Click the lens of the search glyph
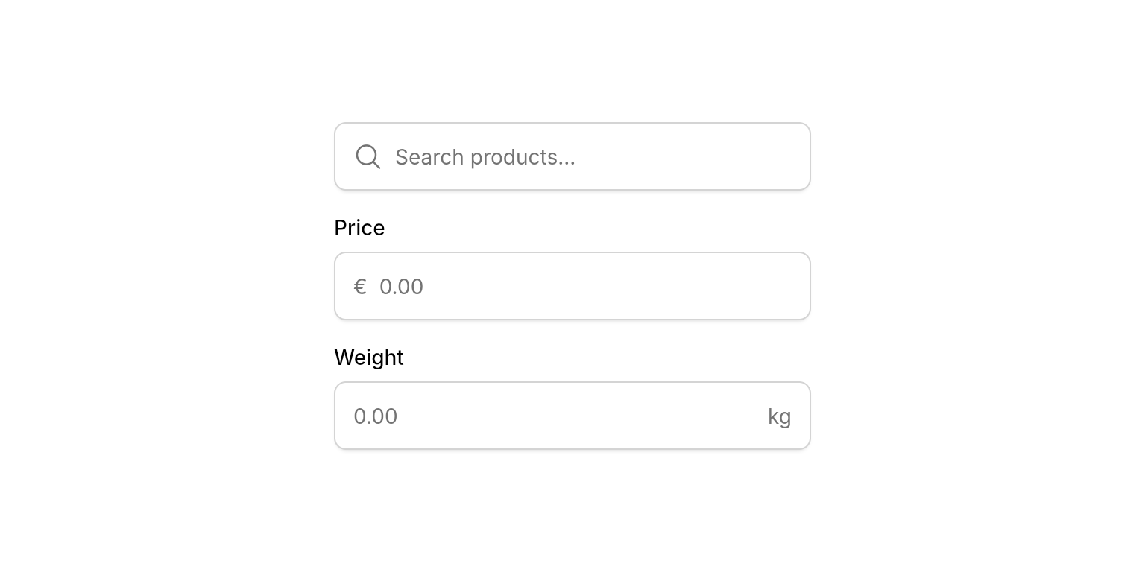The image size is (1145, 572). [x=365, y=154]
